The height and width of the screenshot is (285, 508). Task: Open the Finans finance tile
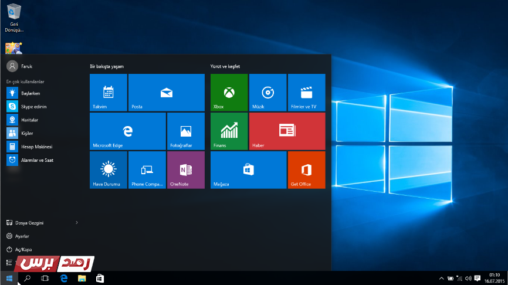[229, 131]
